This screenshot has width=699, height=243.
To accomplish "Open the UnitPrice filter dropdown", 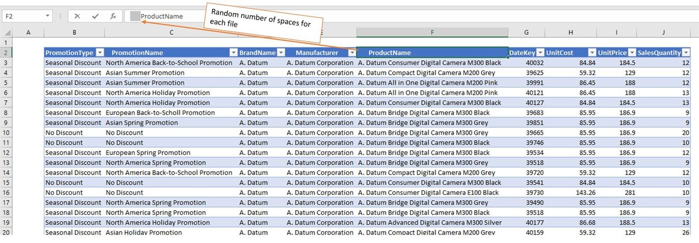I will (x=632, y=52).
